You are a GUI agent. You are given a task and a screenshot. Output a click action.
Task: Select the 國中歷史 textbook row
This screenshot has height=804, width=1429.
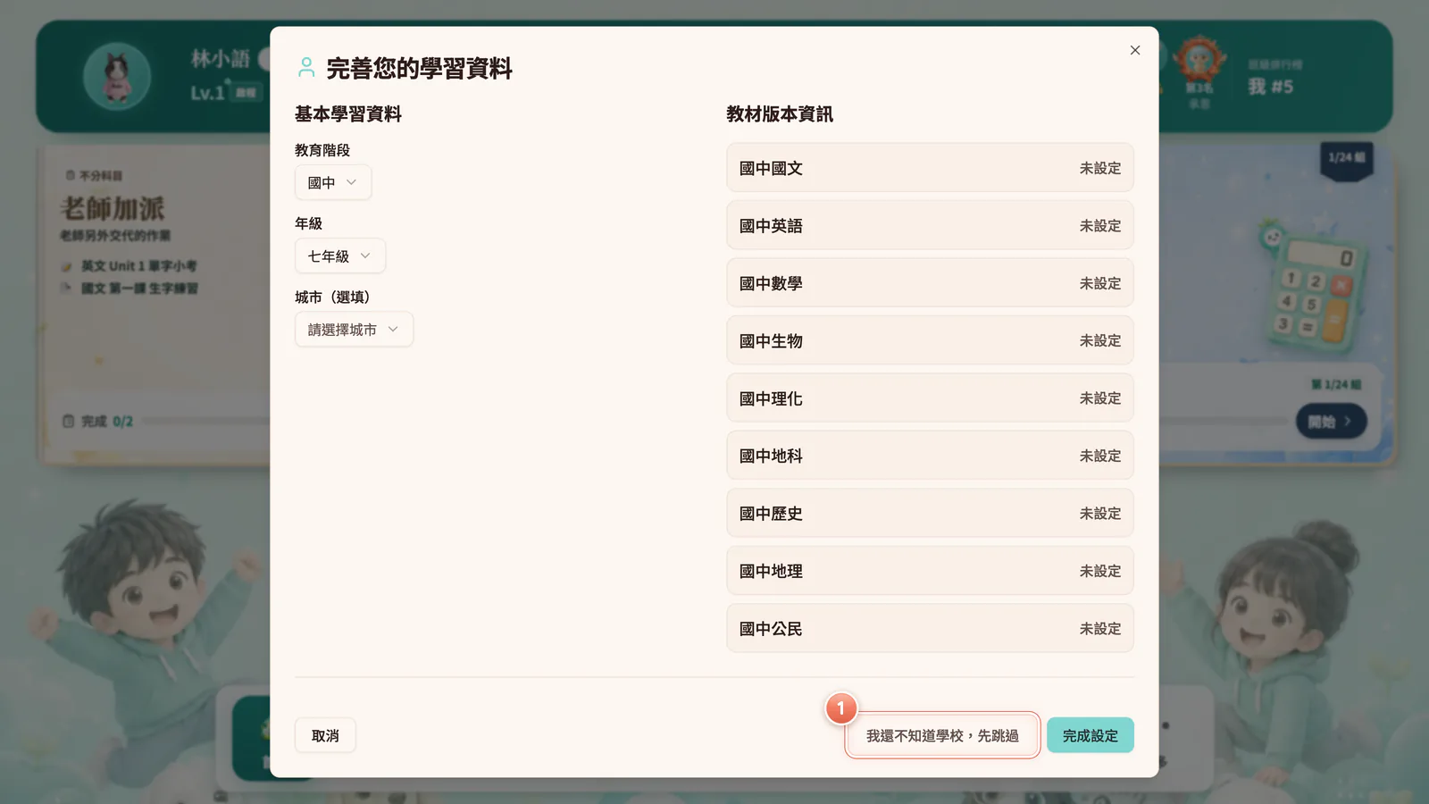point(930,514)
